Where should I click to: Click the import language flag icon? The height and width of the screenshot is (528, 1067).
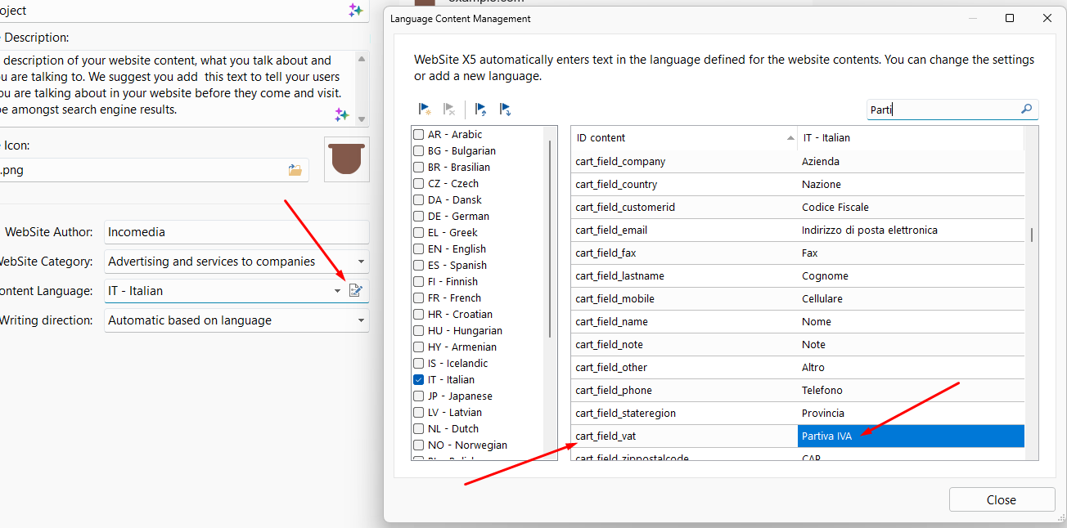481,109
